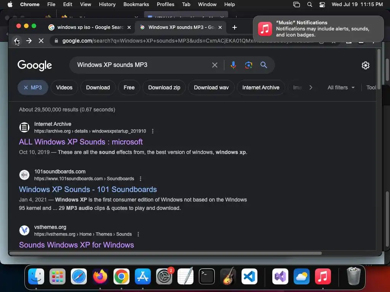
Task: Open options for 101soundboards result
Action: 141,179
